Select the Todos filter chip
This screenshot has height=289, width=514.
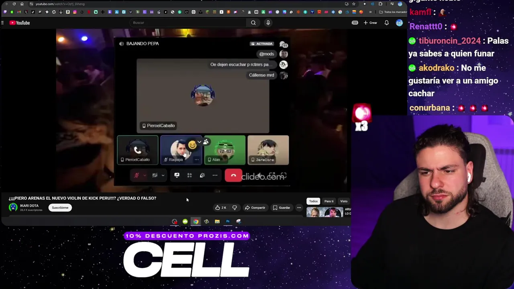313,201
